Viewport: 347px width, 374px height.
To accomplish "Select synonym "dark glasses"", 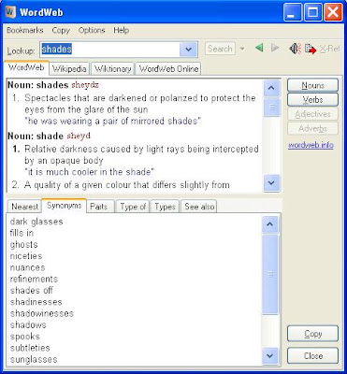I will click(x=36, y=222).
